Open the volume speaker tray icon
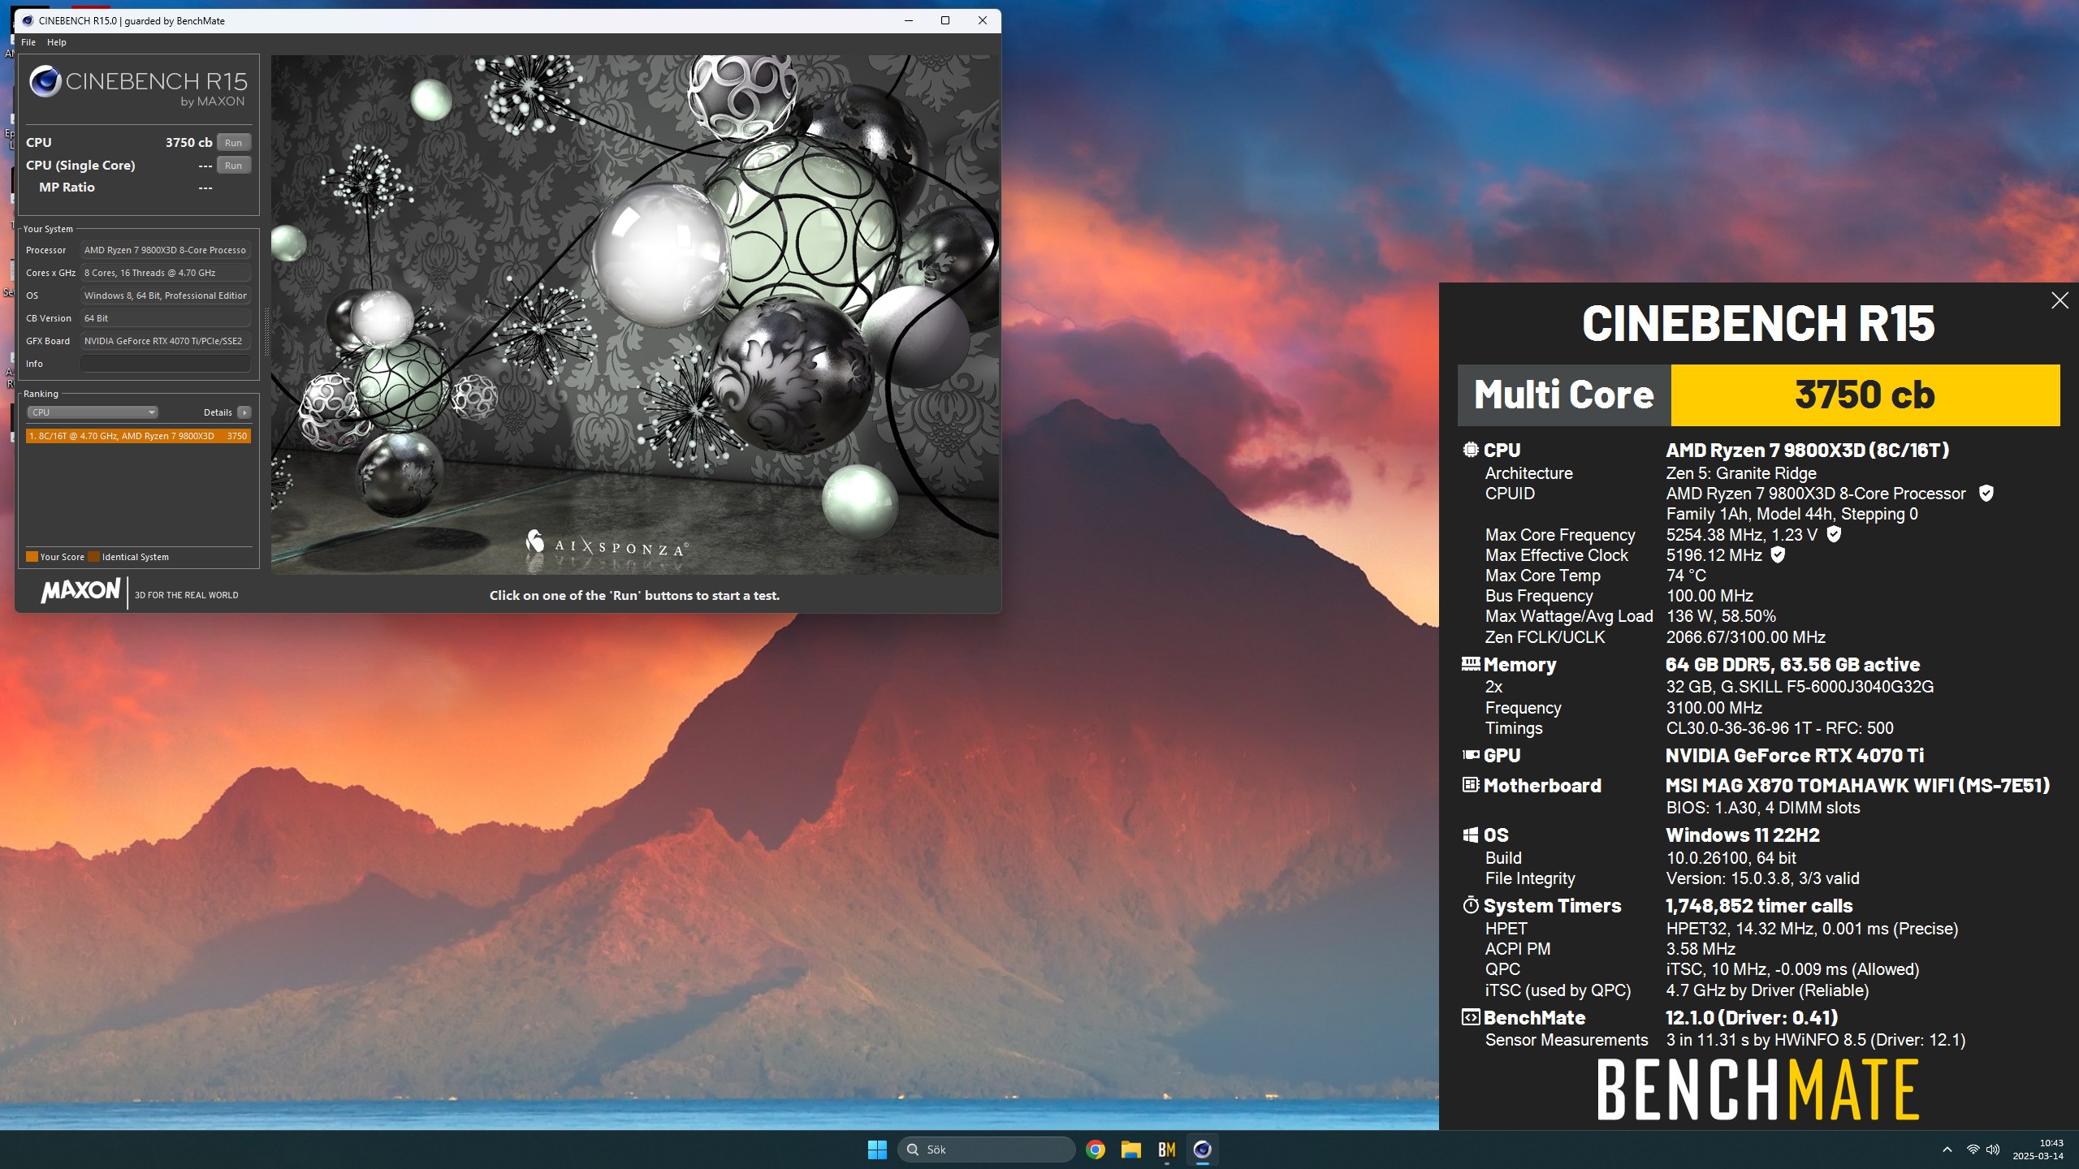 coord(1993,1150)
